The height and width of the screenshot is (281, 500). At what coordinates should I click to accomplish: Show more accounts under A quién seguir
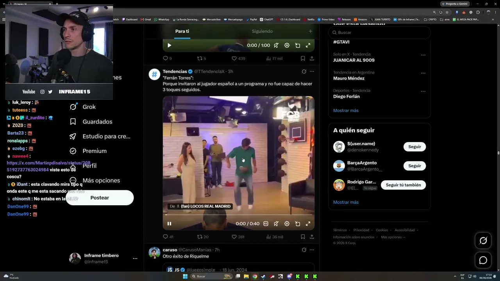(346, 202)
